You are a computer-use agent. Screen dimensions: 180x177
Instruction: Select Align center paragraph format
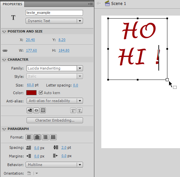coord(37,137)
